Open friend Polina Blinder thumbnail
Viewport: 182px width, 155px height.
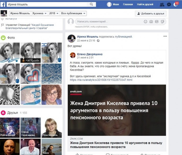pos(10,128)
